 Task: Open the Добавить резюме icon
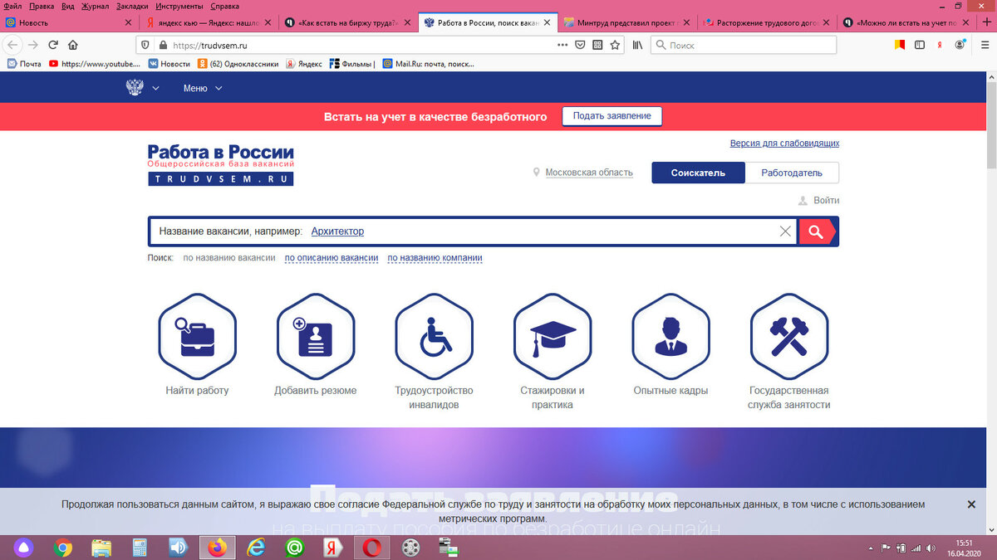pyautogui.click(x=316, y=336)
